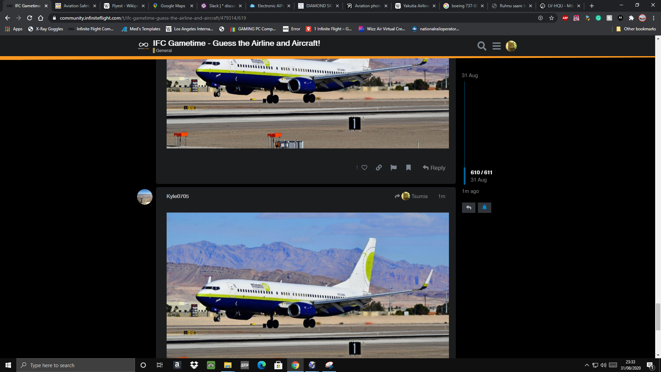
Task: Open forum search magnifier icon
Action: pos(482,46)
